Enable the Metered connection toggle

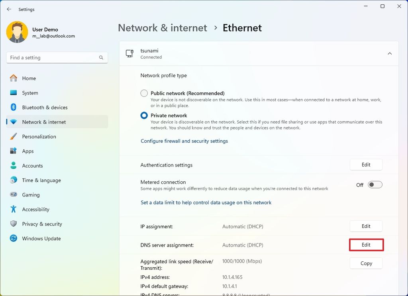point(374,184)
